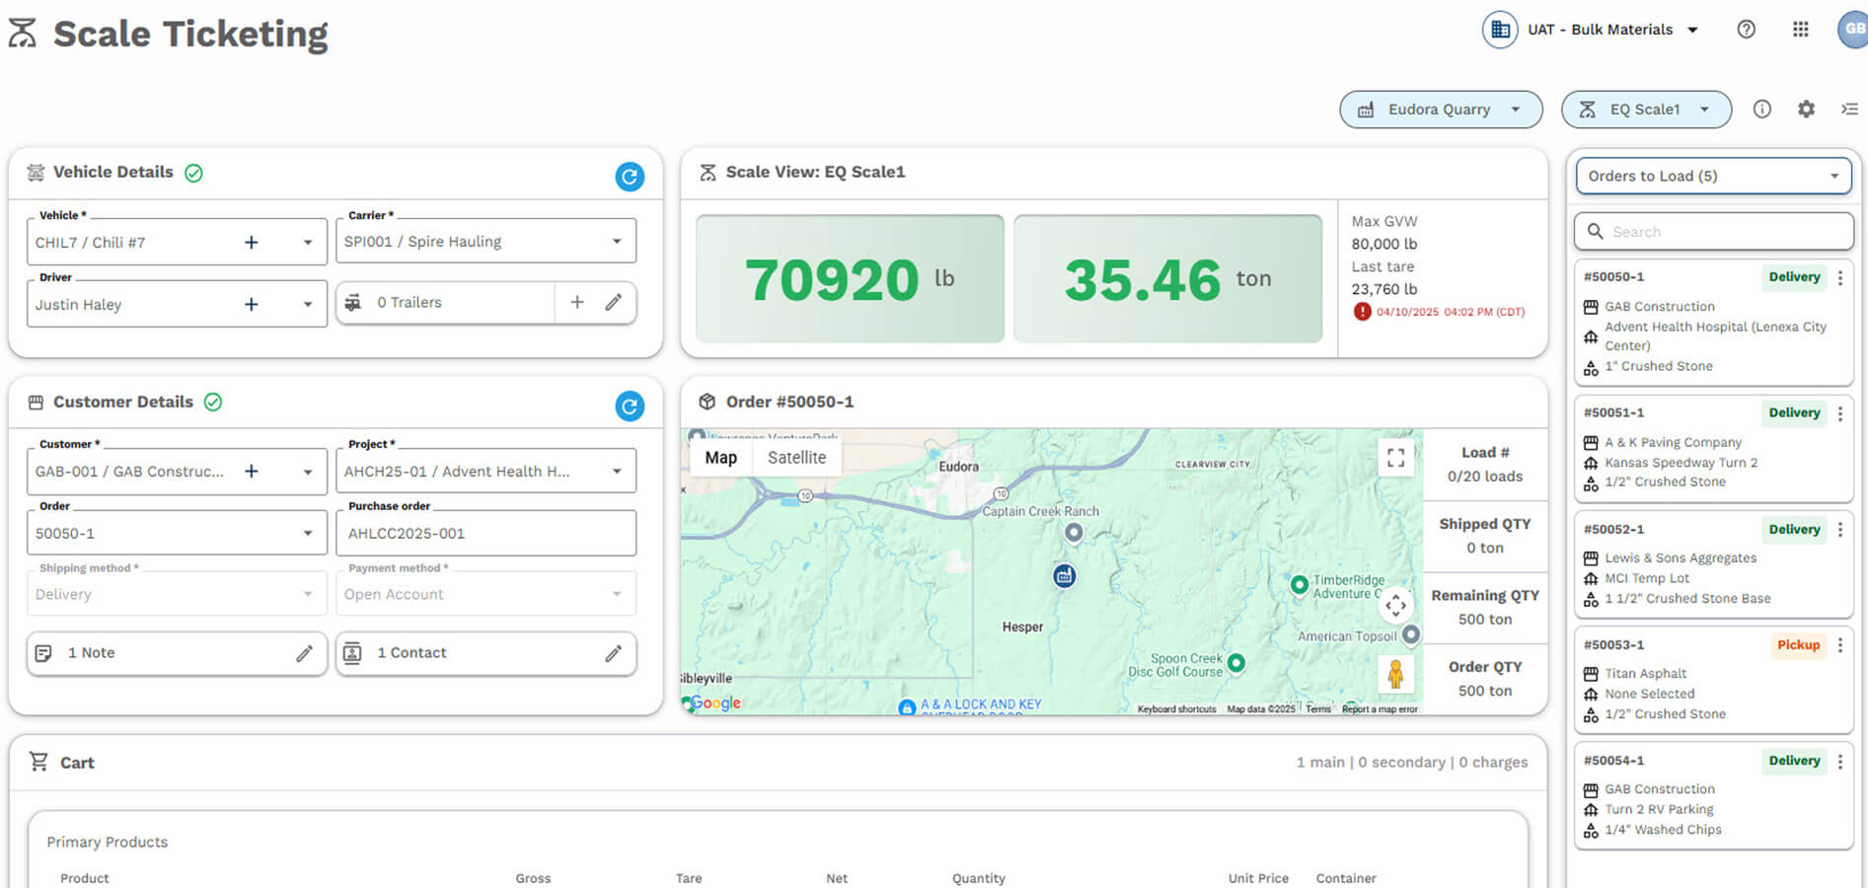Open the apps grid launcher
1868x888 pixels.
pos(1800,30)
